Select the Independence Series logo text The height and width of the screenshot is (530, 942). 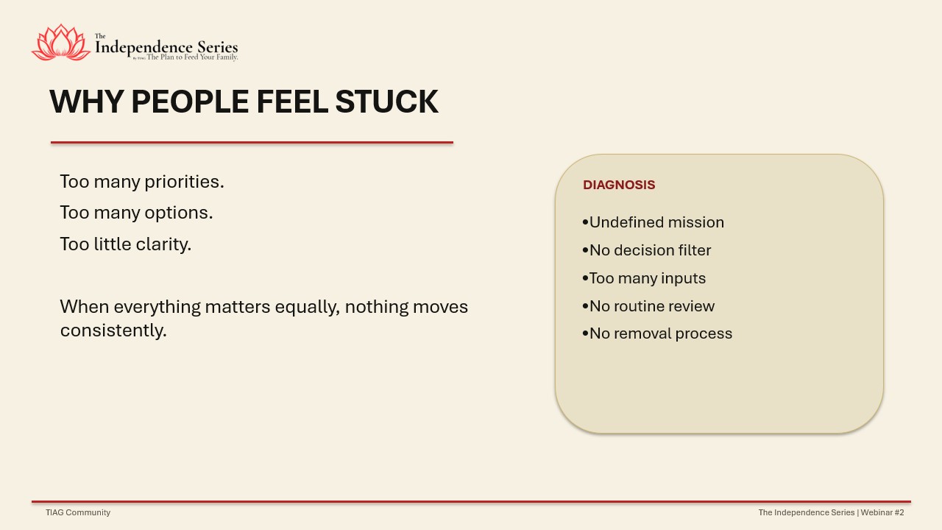(x=166, y=46)
